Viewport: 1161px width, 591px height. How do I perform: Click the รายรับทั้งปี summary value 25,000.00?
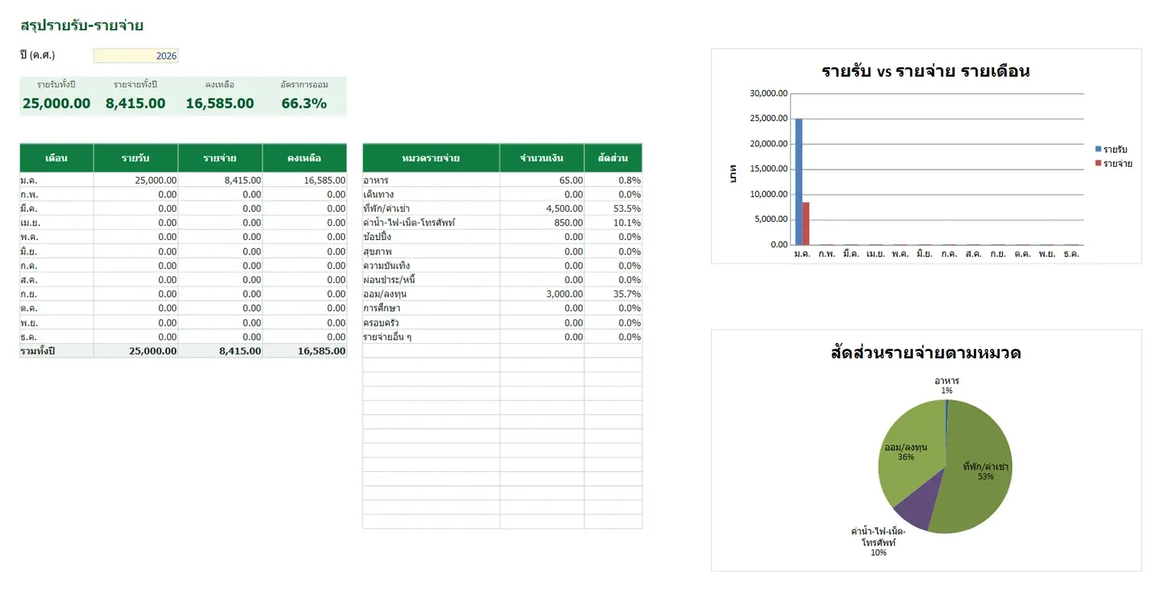57,104
